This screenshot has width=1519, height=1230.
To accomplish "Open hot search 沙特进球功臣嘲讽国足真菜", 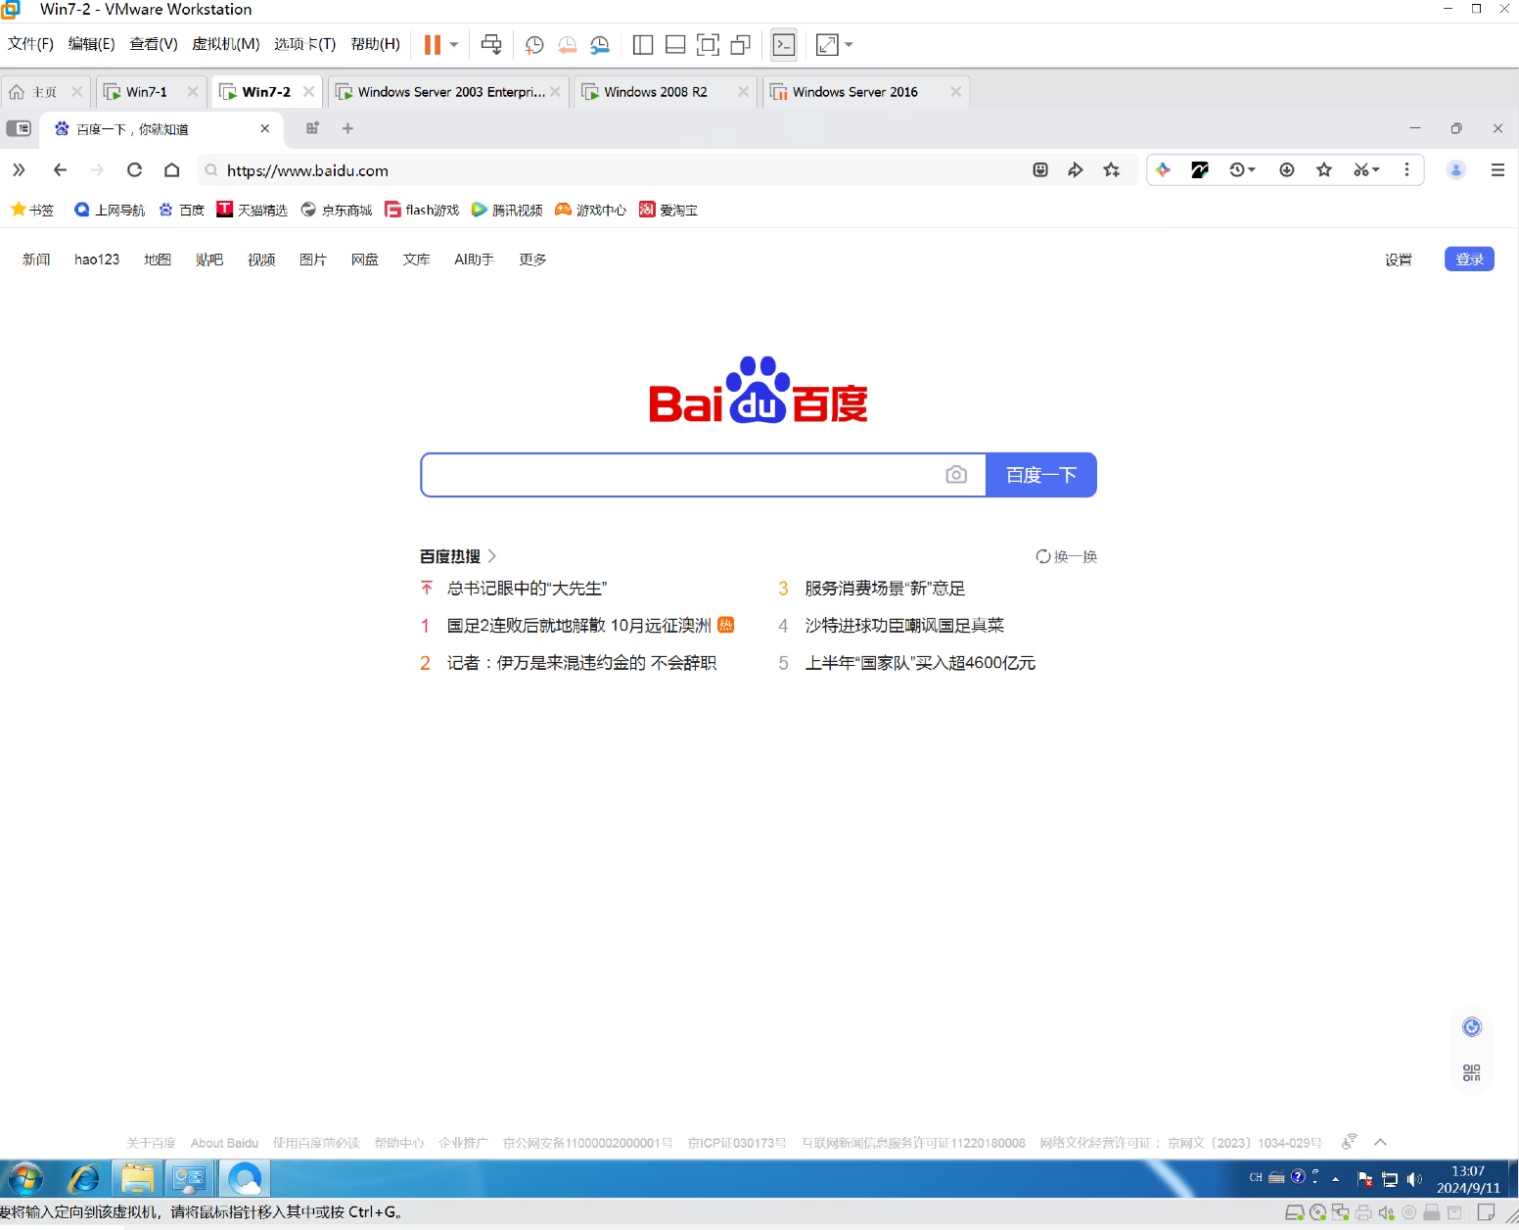I will click(x=904, y=625).
